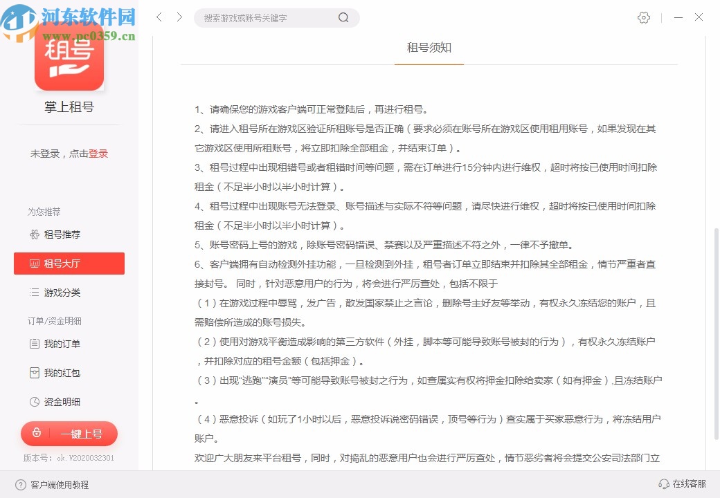Image resolution: width=720 pixels, height=498 pixels.
Task: Open 租号大厅 from the sidebar
Action: pos(69,264)
